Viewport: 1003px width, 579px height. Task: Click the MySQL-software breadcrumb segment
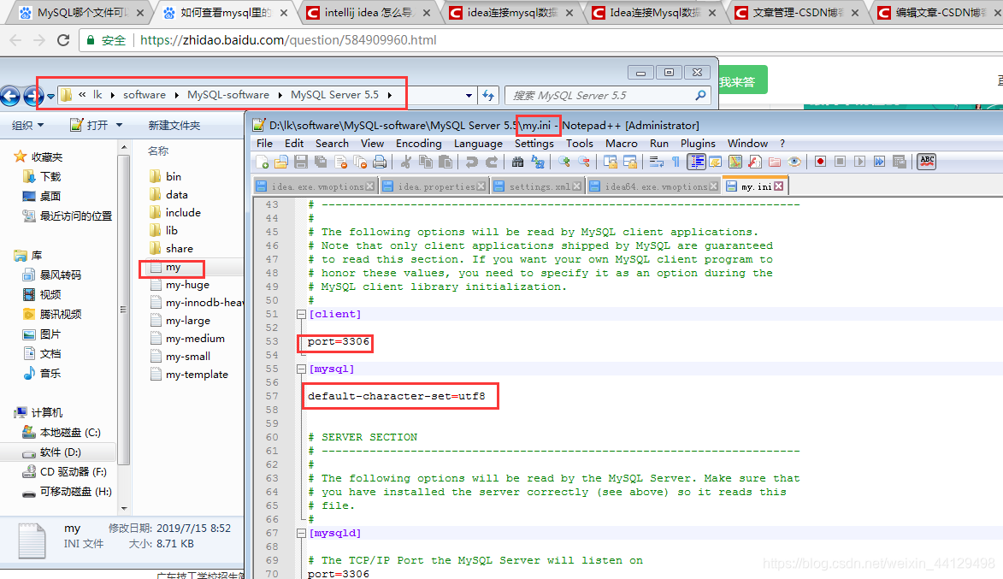pos(228,95)
